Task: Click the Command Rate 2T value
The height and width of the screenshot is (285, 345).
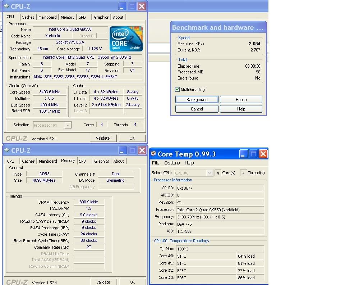Action: pyautogui.click(x=89, y=247)
